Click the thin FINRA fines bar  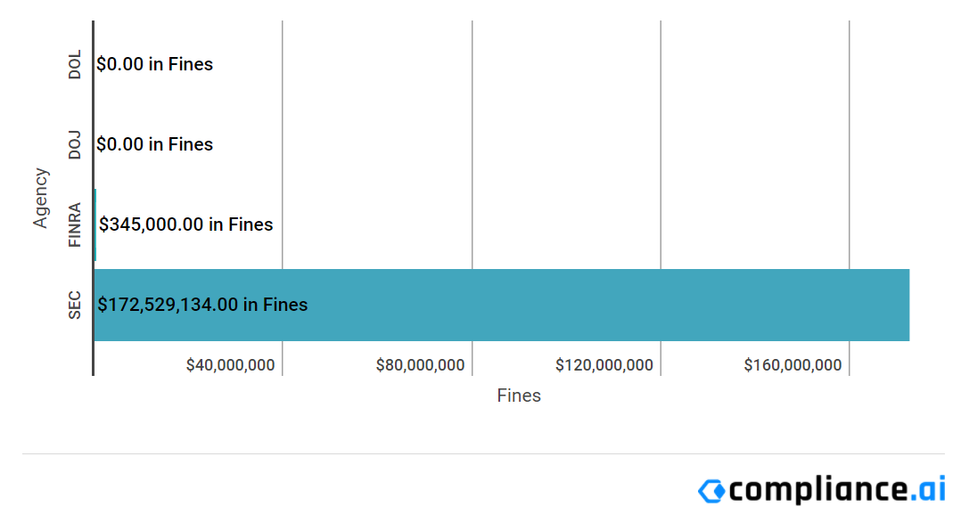(94, 224)
